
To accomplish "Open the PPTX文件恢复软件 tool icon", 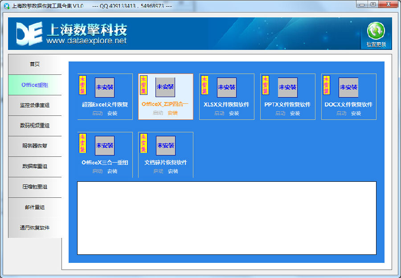I will (288, 87).
